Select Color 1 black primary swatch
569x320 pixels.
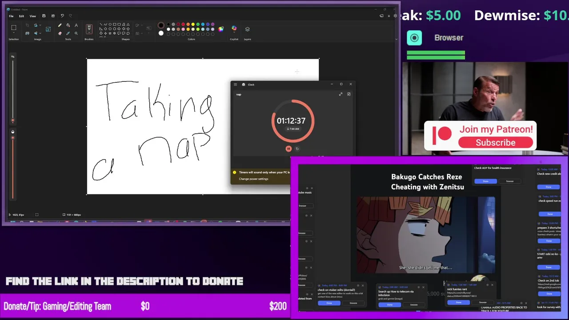[x=161, y=25]
